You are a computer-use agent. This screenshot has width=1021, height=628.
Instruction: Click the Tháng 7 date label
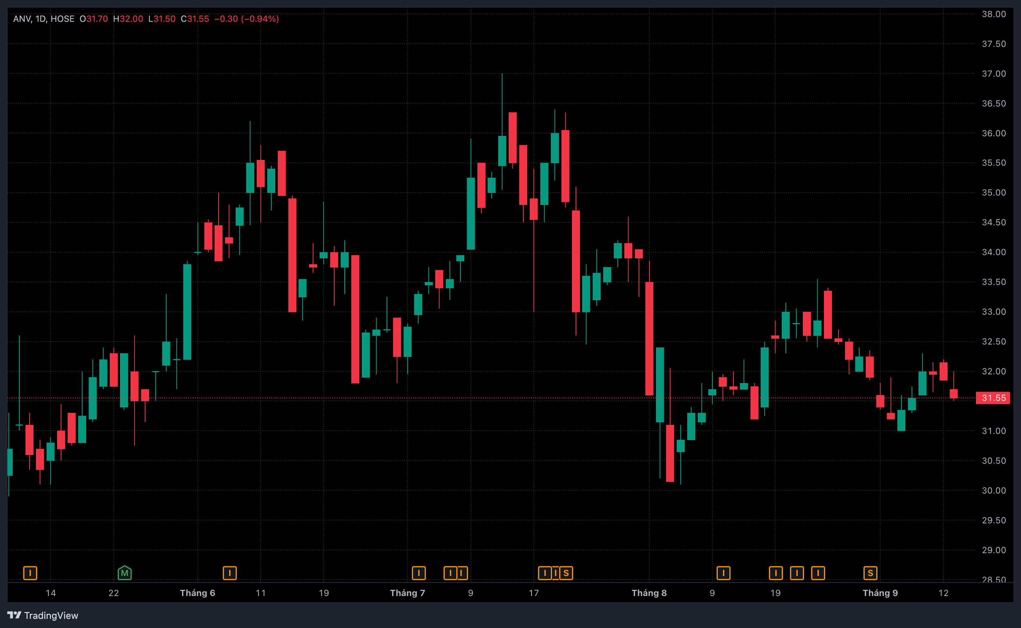click(408, 593)
